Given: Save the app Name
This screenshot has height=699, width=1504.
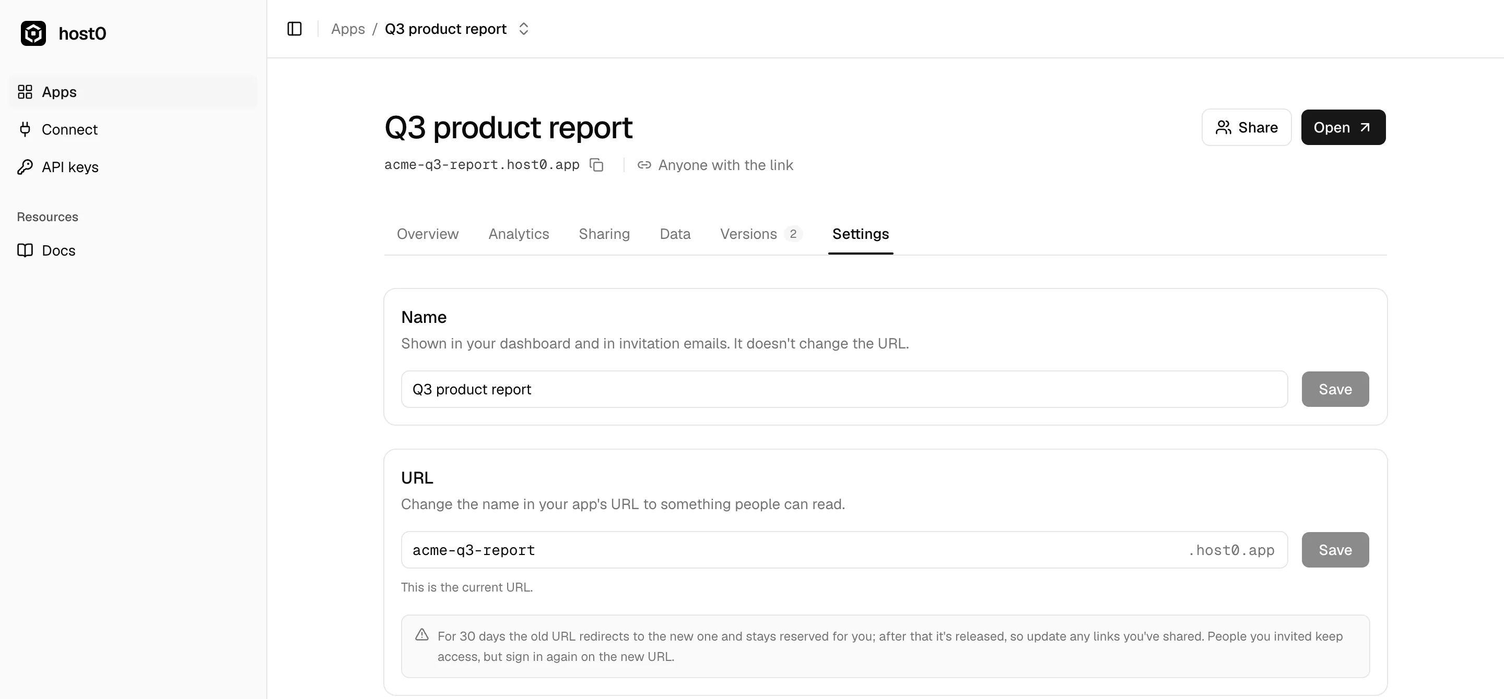Looking at the screenshot, I should point(1335,389).
